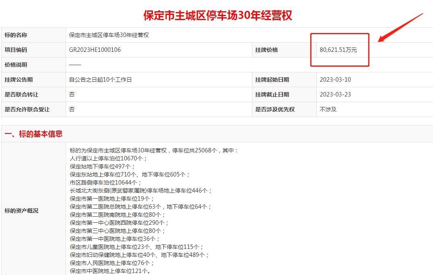The width and height of the screenshot is (433, 275).
Task: Click the 挂牌价格 field label
Action: point(268,50)
